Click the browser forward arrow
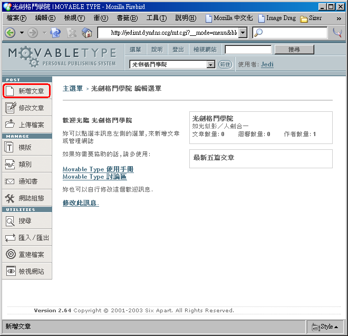 [x=33, y=33]
